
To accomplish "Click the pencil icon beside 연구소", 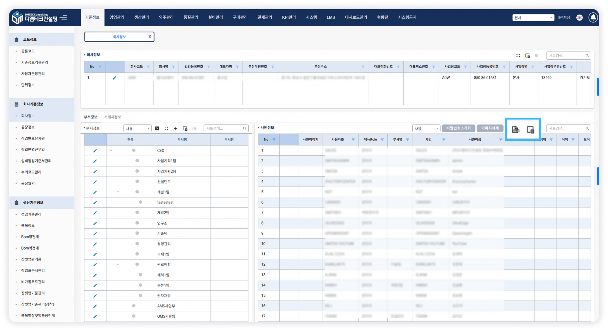I will click(x=95, y=223).
